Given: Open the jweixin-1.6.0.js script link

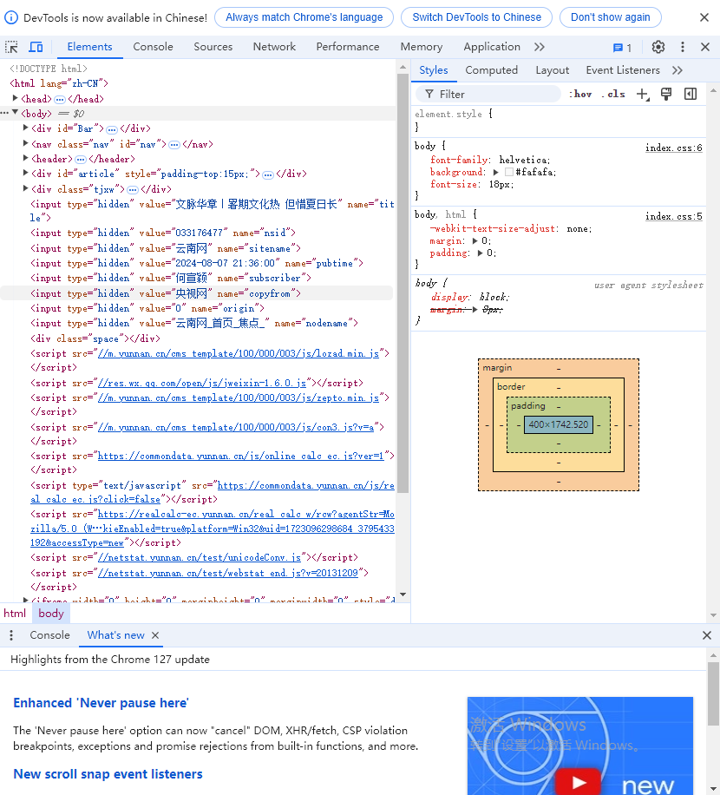Looking at the screenshot, I should 201,383.
